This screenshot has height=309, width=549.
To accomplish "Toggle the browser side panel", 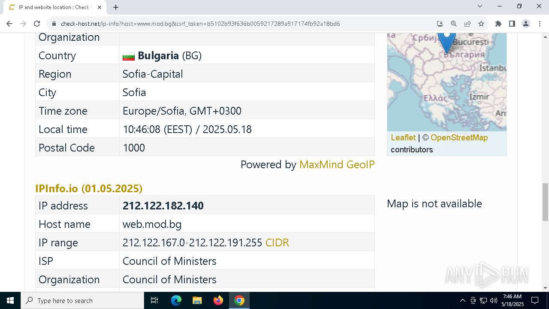I will [x=512, y=24].
